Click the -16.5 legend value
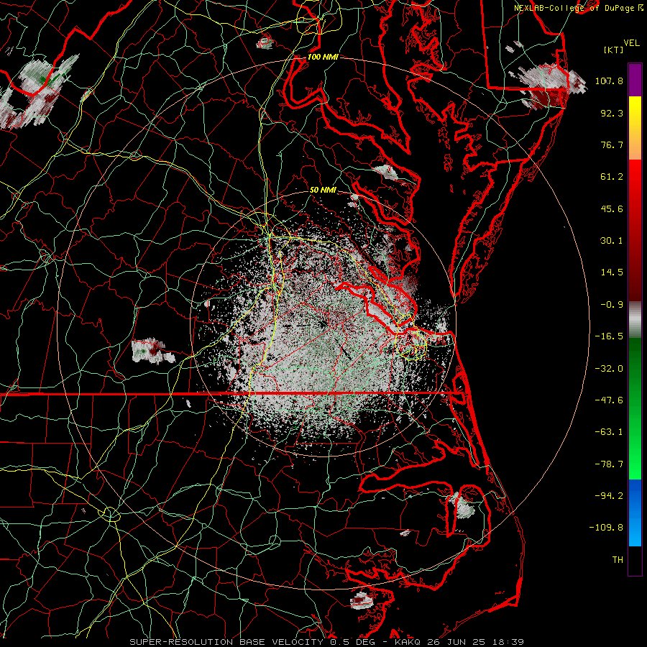The width and height of the screenshot is (647, 647). 609,336
